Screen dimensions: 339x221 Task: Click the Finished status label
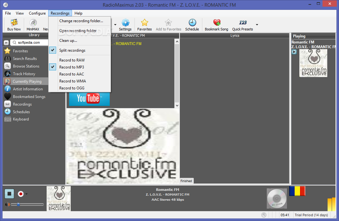(186, 181)
